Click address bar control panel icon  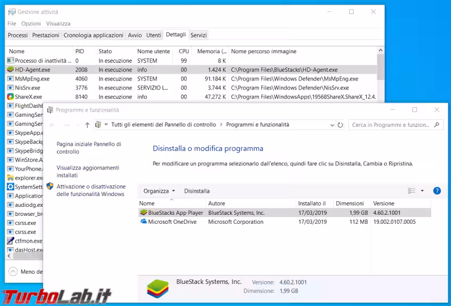click(x=98, y=125)
